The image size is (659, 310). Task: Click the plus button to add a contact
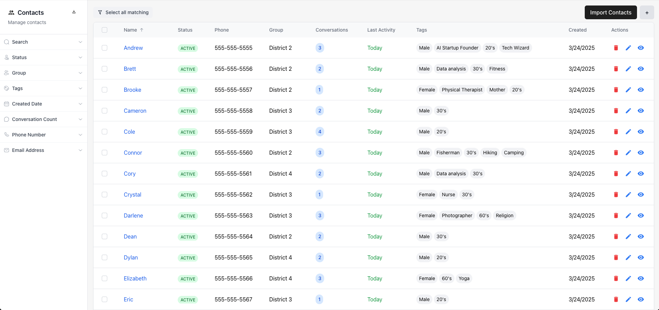point(647,12)
